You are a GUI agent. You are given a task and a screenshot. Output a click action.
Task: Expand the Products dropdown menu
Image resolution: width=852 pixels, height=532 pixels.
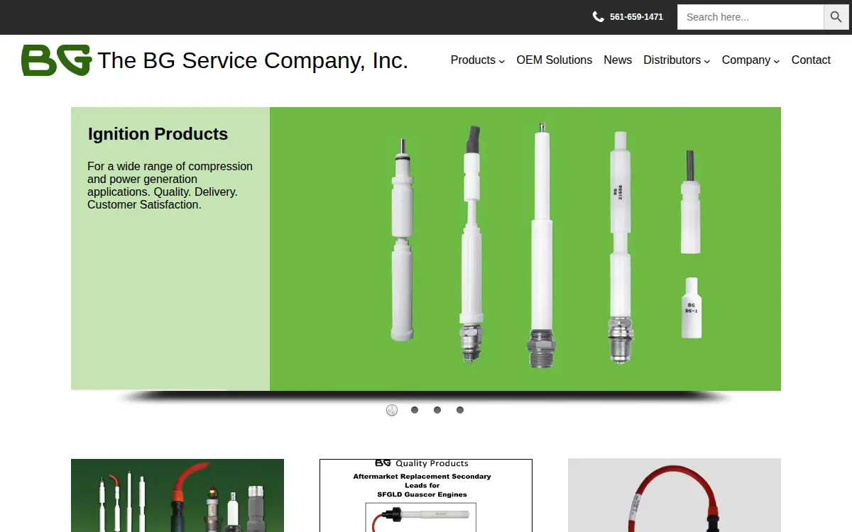point(478,60)
